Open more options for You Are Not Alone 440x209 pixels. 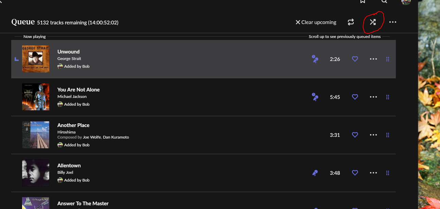coord(373,97)
